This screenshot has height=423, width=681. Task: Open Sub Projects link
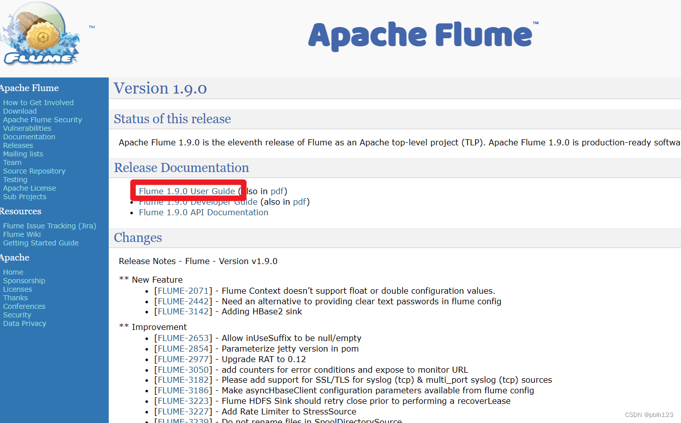(25, 197)
